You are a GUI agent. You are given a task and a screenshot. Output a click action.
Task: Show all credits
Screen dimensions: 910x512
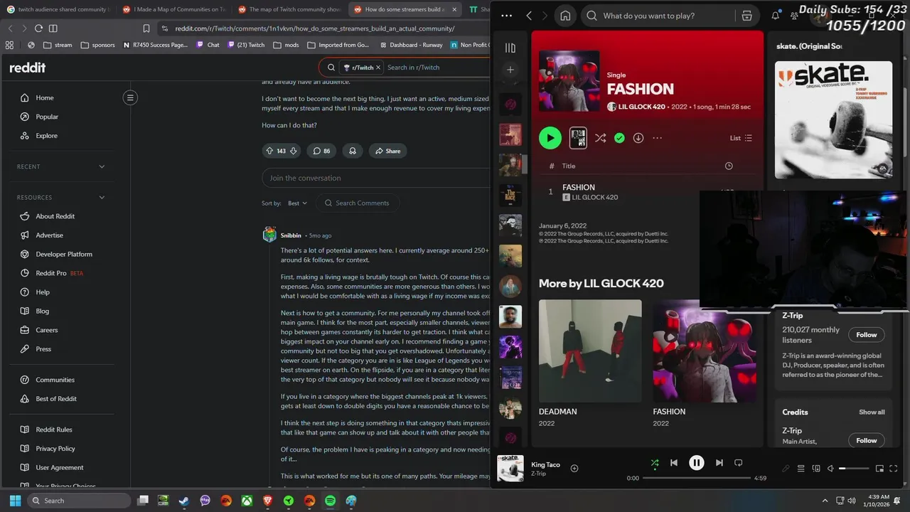(872, 412)
